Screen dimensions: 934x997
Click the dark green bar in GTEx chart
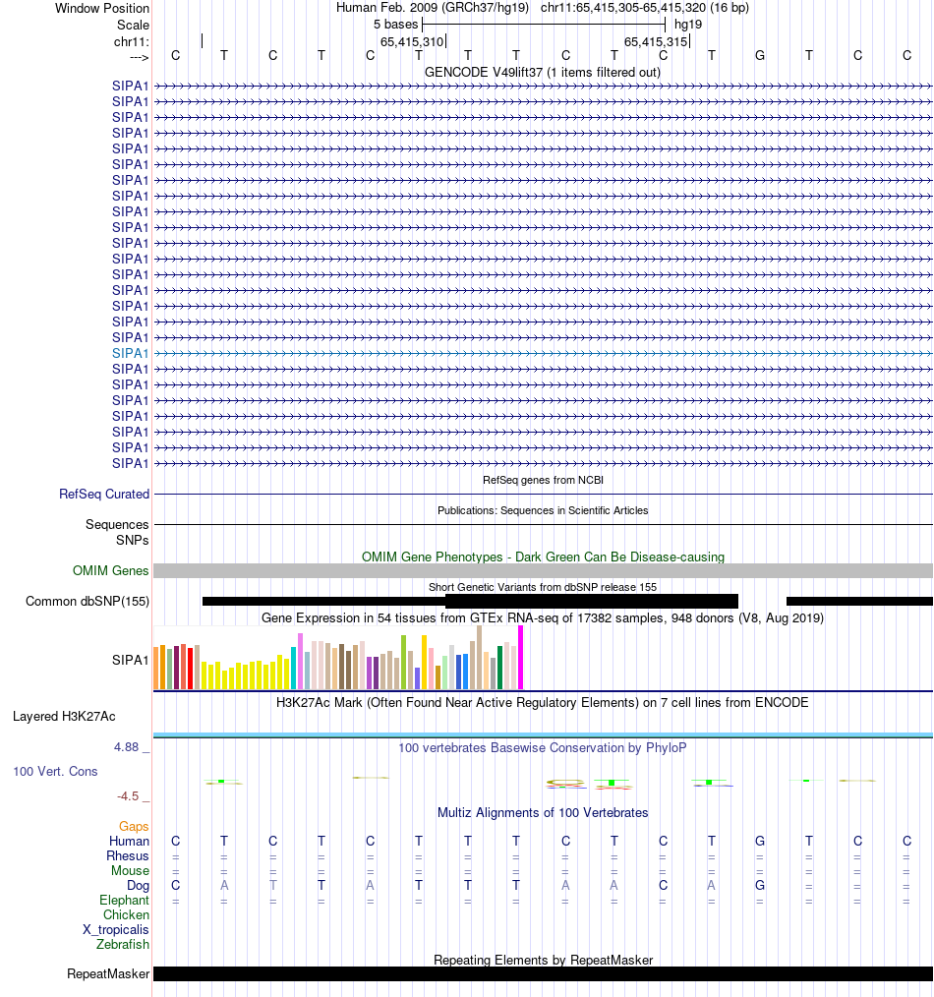(499, 668)
